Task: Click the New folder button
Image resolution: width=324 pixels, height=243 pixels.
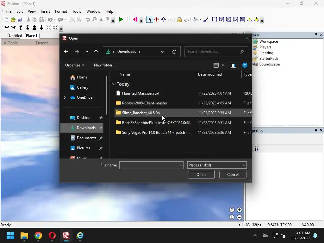Action: (x=103, y=65)
